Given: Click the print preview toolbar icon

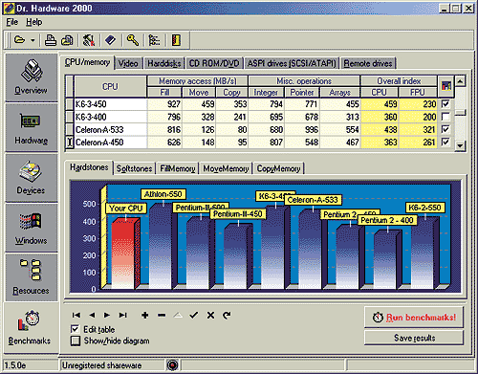Looking at the screenshot, I should point(67,40).
